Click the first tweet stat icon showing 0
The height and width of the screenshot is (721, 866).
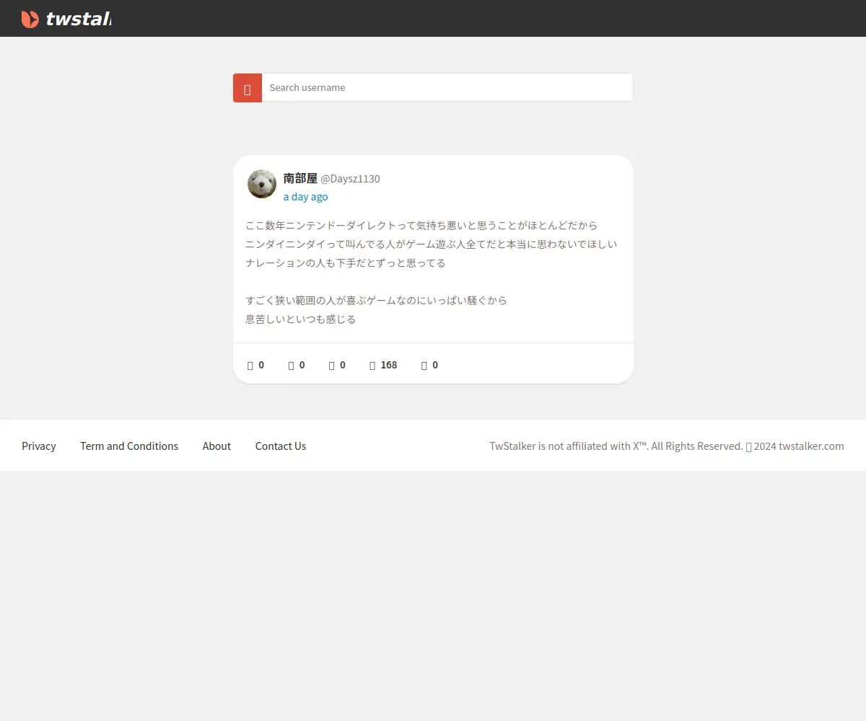coord(250,366)
